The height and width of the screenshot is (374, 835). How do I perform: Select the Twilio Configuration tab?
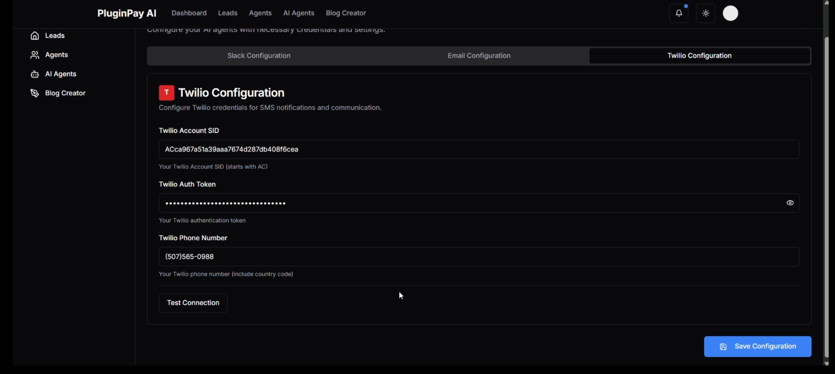tap(700, 56)
